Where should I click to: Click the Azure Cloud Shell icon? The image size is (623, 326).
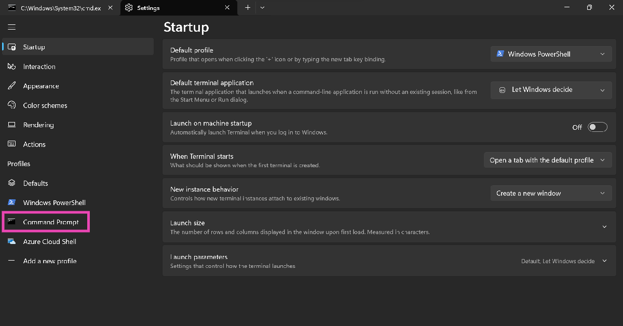coord(12,241)
